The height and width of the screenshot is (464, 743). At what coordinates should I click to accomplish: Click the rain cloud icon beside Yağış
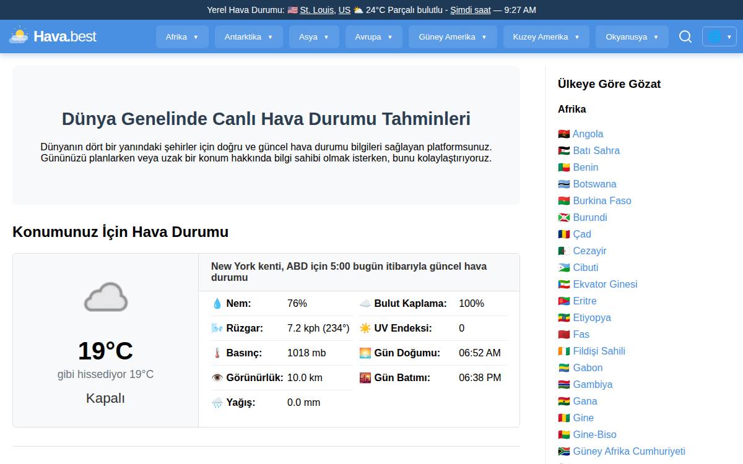coord(217,403)
